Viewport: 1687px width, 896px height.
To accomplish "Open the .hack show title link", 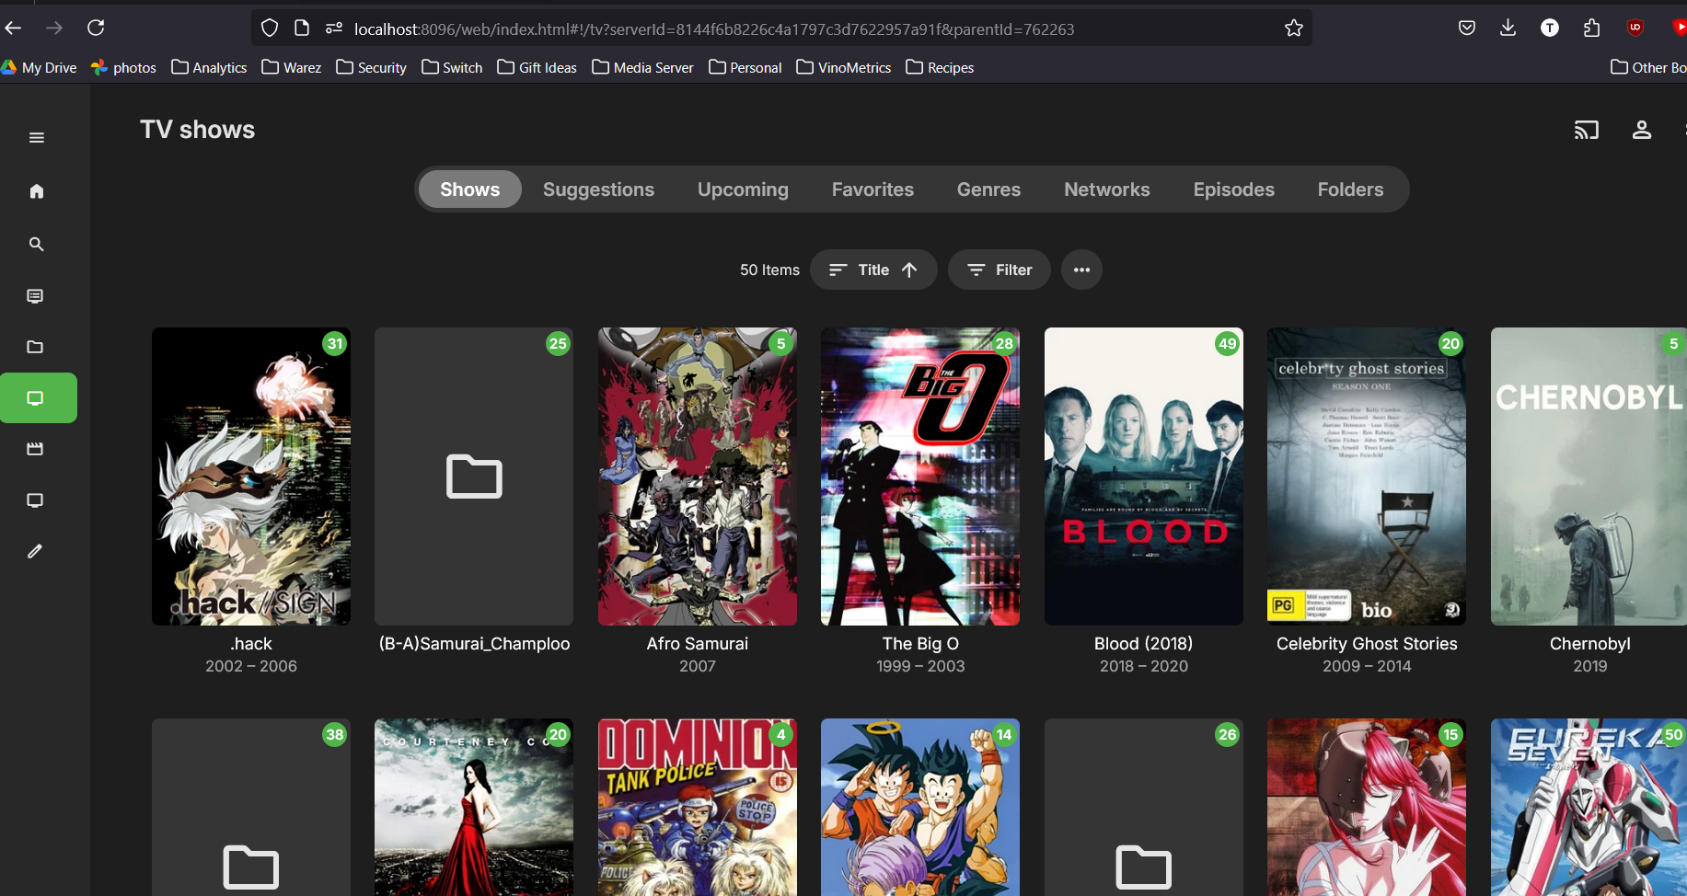I will pyautogui.click(x=251, y=644).
